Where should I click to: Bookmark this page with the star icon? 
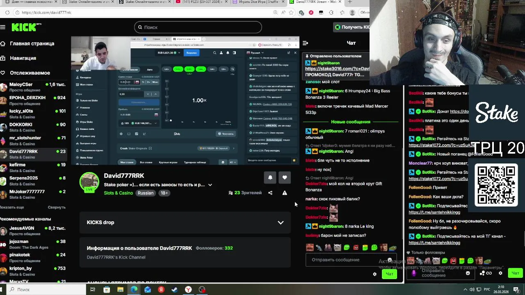coord(291,13)
